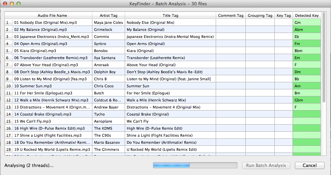Click the yellow minimize window button
331x175 pixels.
coord(12,4)
